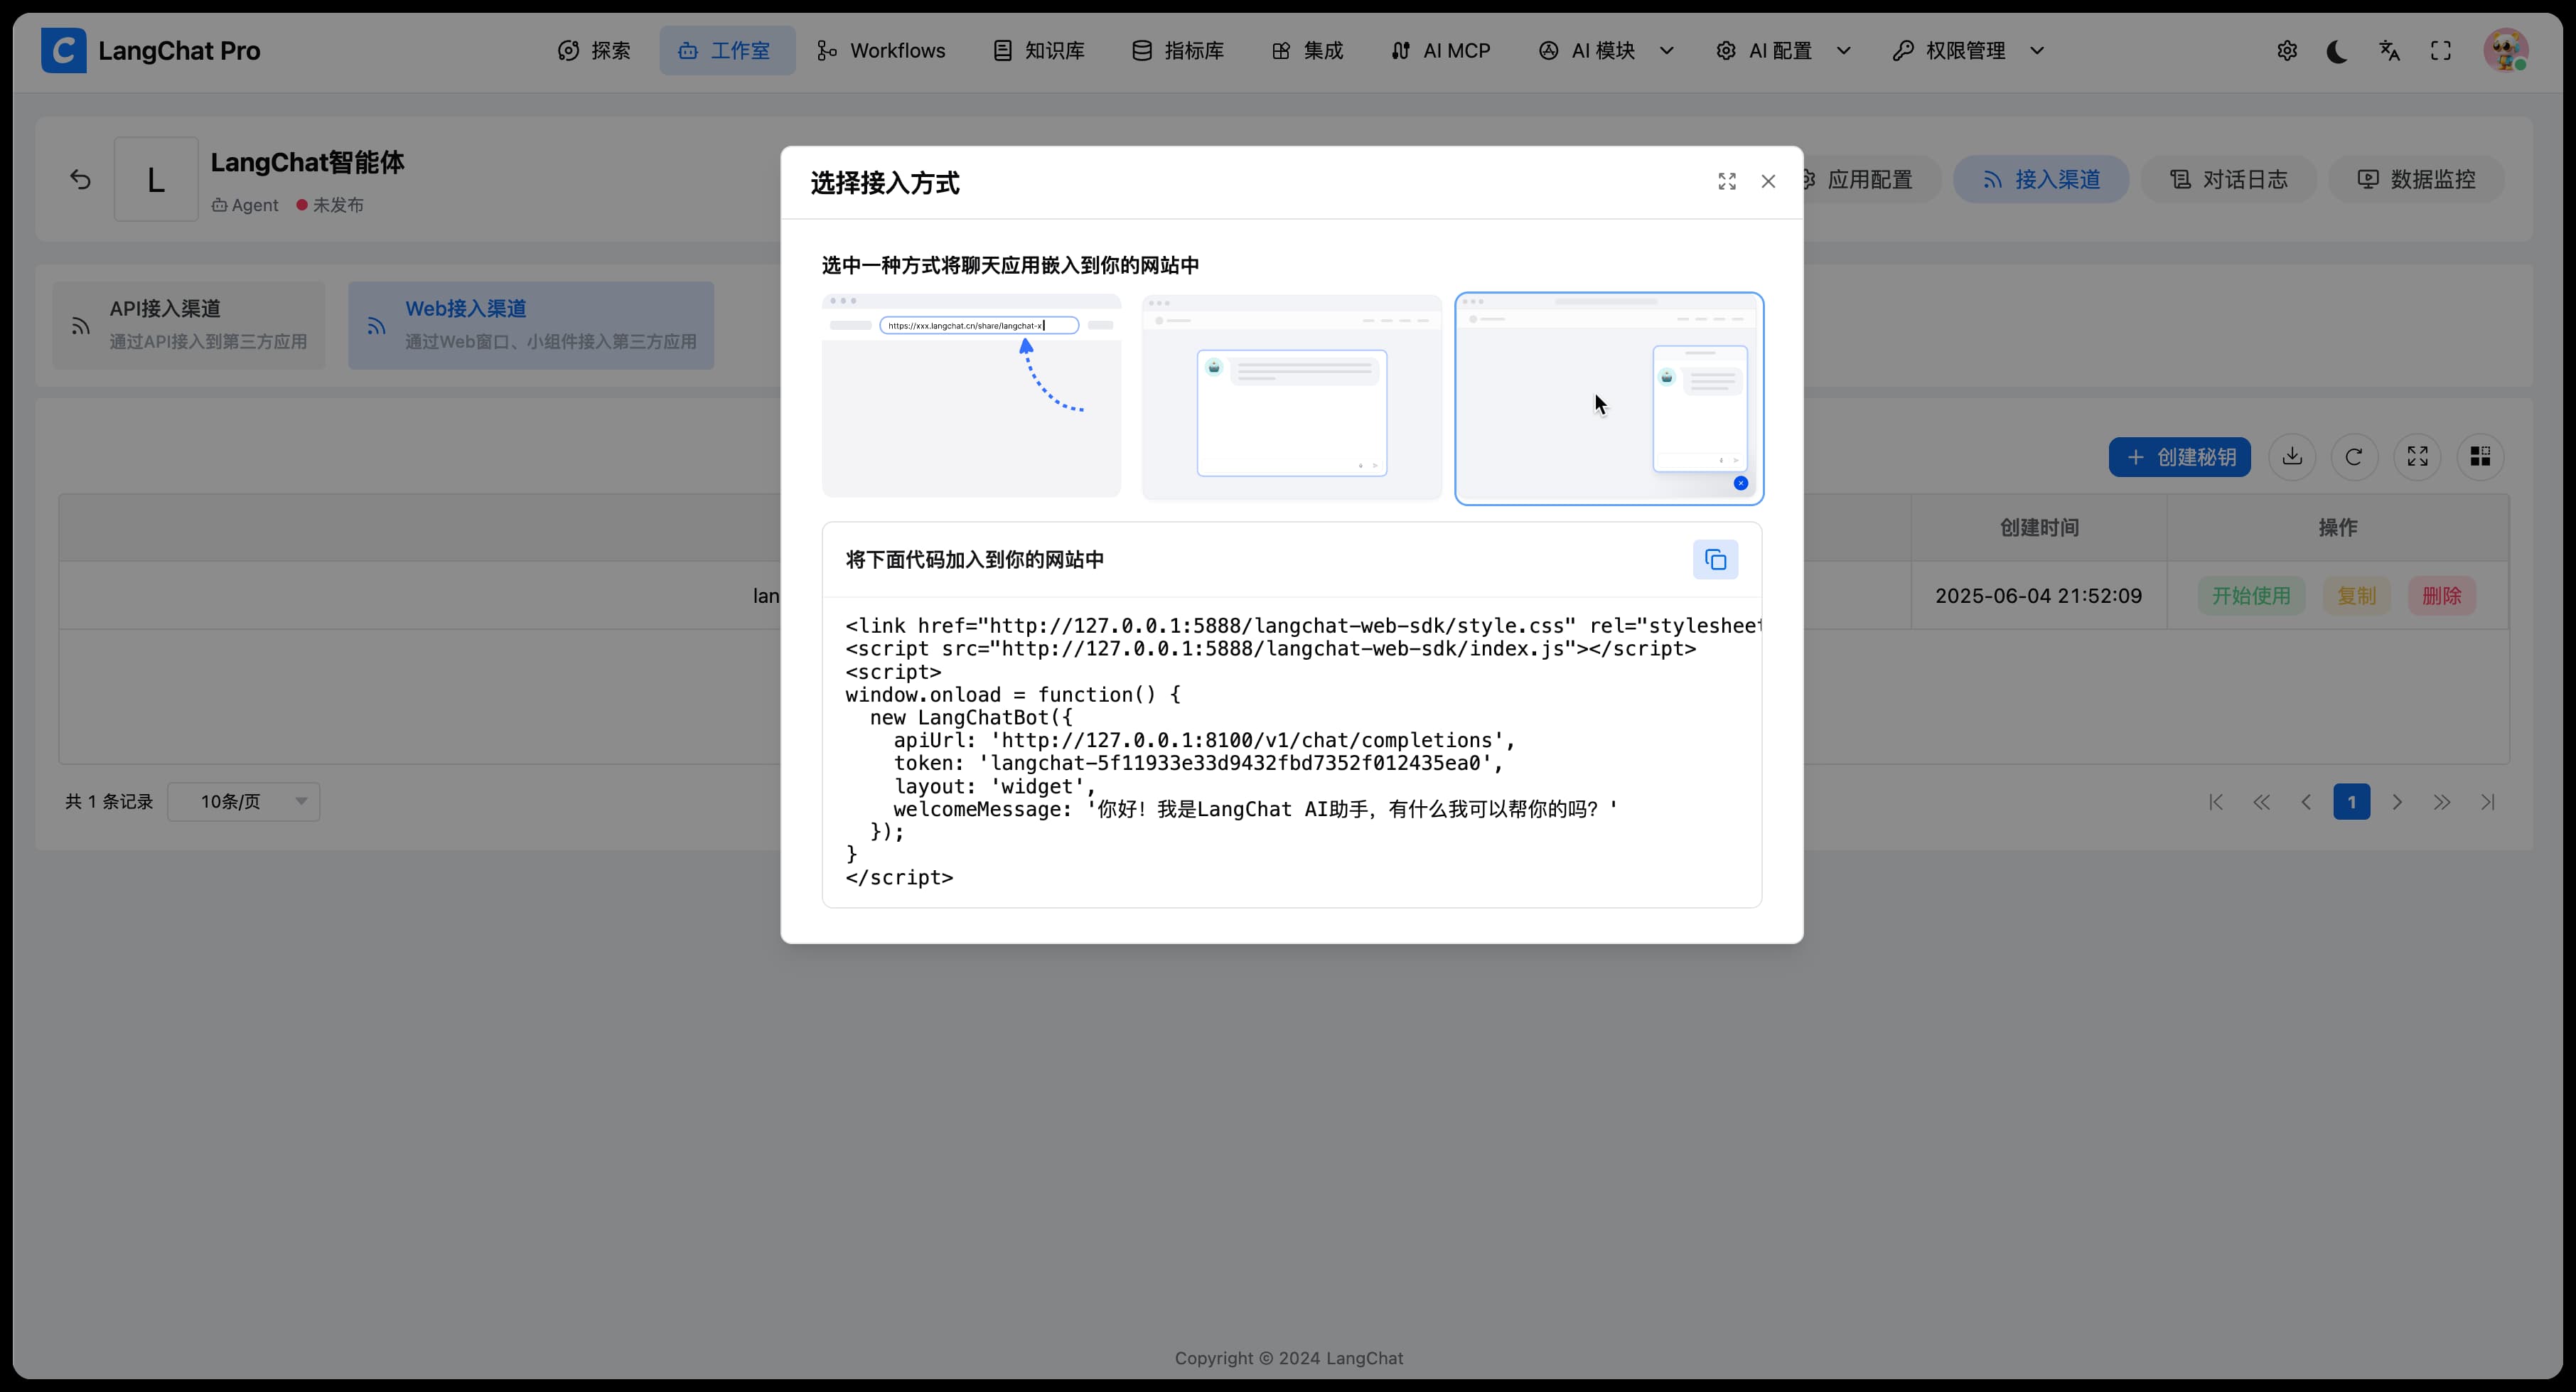The height and width of the screenshot is (1392, 2576).
Task: Click the next page chevron
Action: (x=2396, y=802)
